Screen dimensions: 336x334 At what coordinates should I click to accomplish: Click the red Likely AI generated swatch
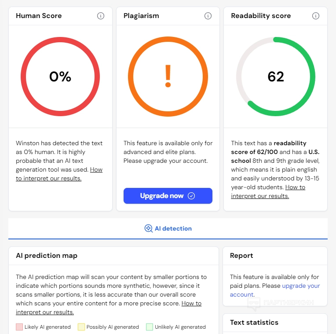pyautogui.click(x=19, y=327)
